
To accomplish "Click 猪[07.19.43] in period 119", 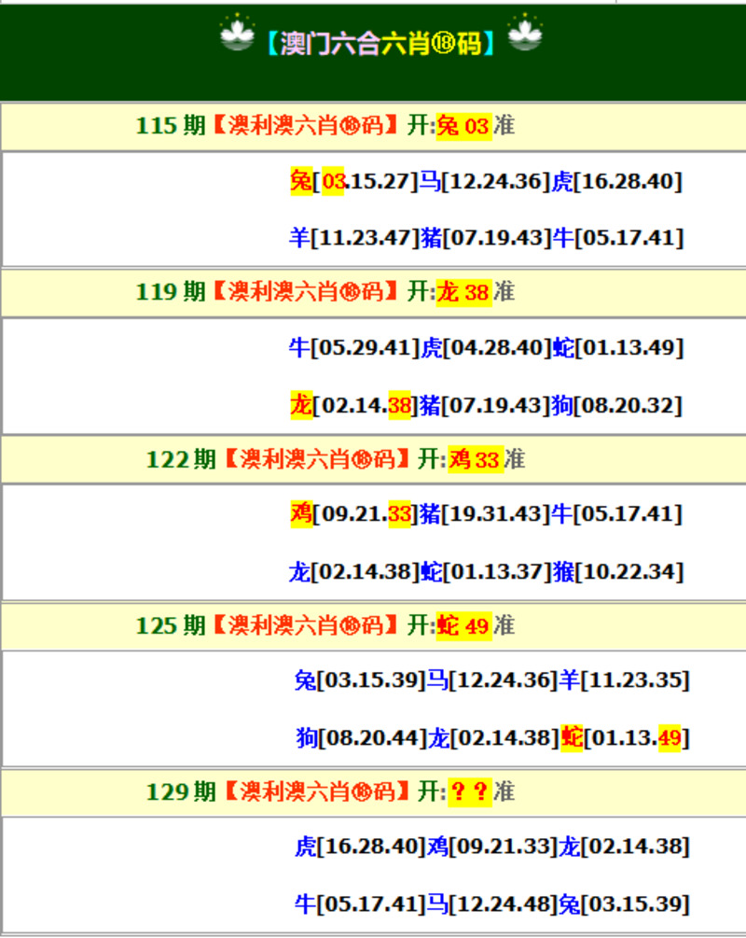I will click(484, 406).
